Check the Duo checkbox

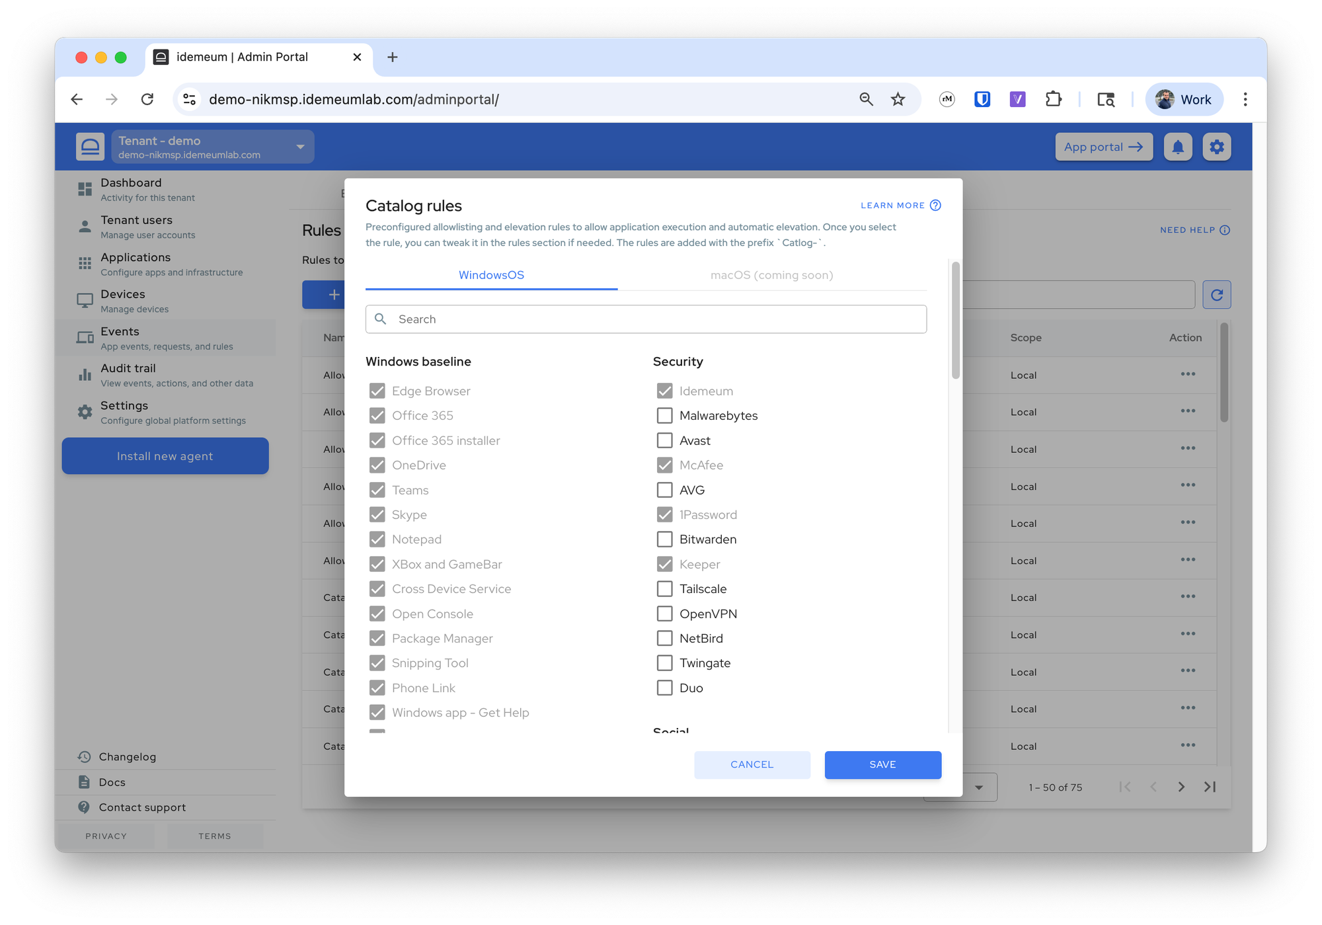[x=664, y=688]
